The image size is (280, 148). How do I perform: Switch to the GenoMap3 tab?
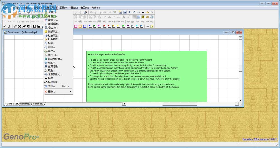pyautogui.click(x=38, y=104)
